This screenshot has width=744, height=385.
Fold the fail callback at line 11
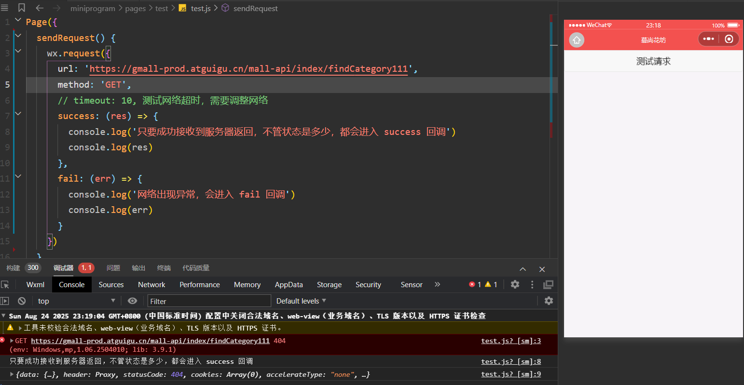[x=18, y=176]
